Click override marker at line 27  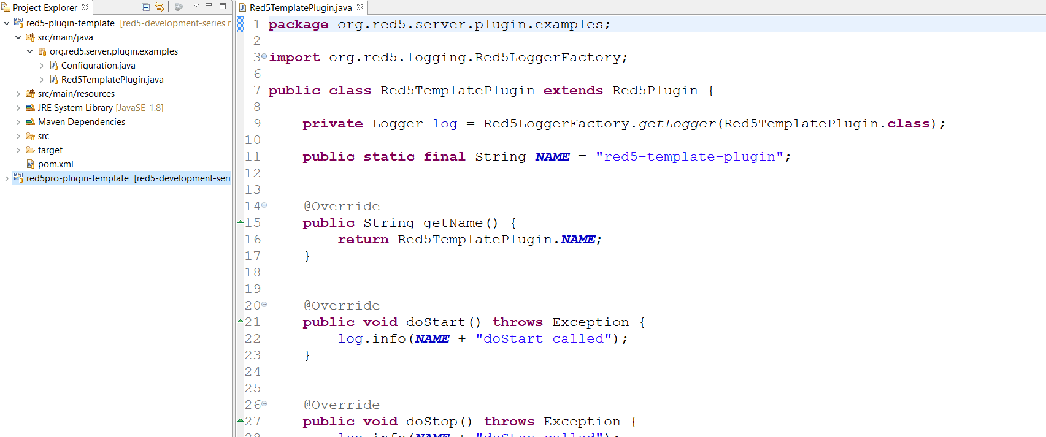coord(240,420)
